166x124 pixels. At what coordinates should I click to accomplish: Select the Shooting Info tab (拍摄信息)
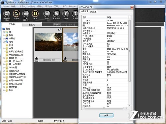click(85, 11)
